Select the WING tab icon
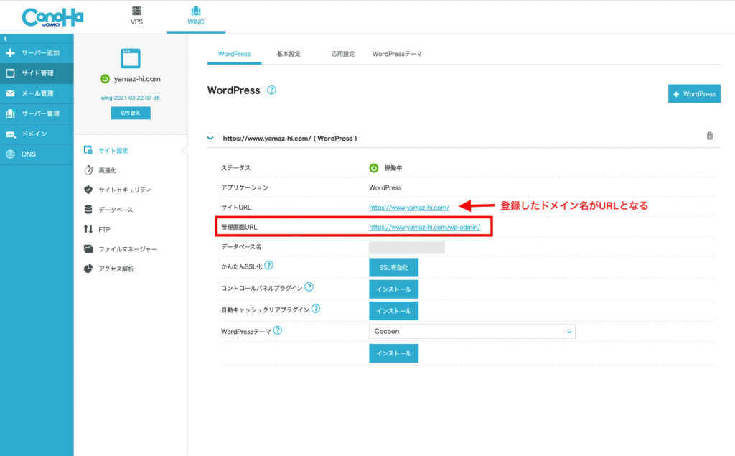The image size is (735, 456). [196, 11]
